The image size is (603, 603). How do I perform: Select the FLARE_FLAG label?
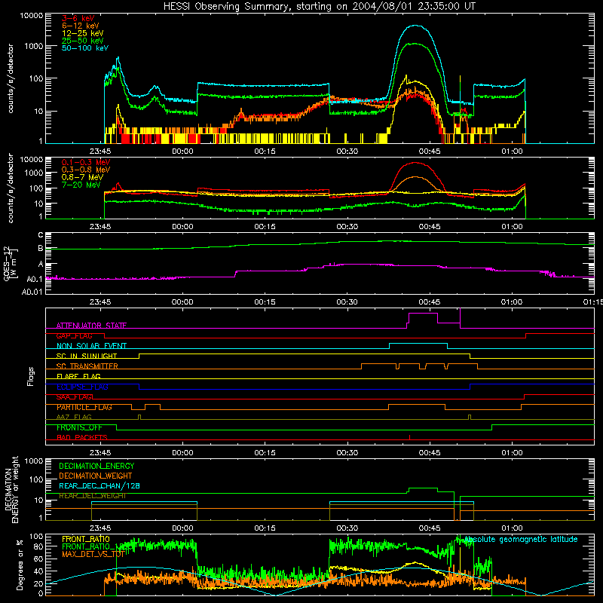tap(78, 376)
